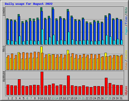Click the orange Sites legend label
The image size is (129, 101).
[126, 66]
